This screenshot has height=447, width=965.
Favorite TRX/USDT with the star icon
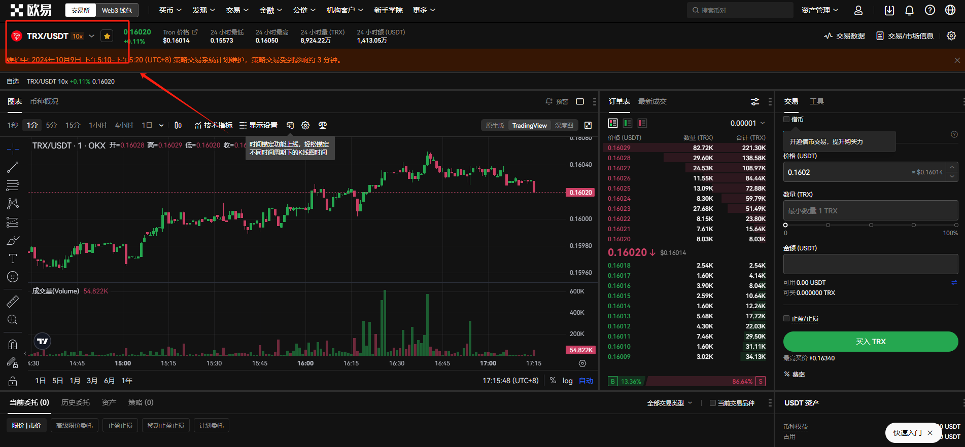tap(107, 36)
